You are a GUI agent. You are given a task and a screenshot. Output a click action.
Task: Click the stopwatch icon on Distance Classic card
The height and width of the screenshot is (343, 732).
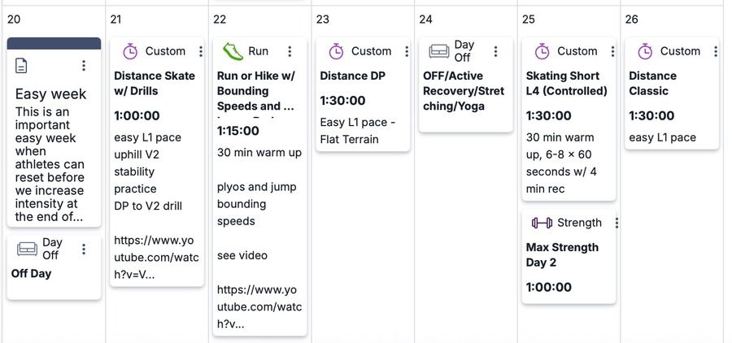tap(645, 51)
